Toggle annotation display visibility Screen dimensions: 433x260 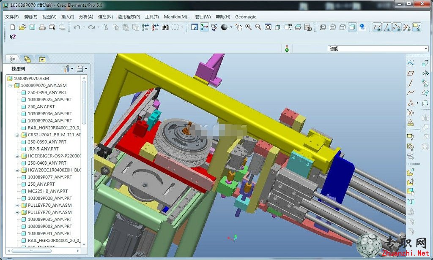pos(417,27)
